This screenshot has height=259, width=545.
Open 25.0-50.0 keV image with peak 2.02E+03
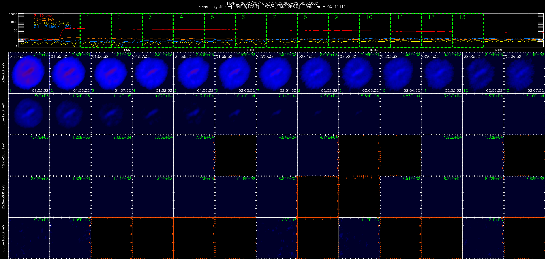[x=29, y=197]
